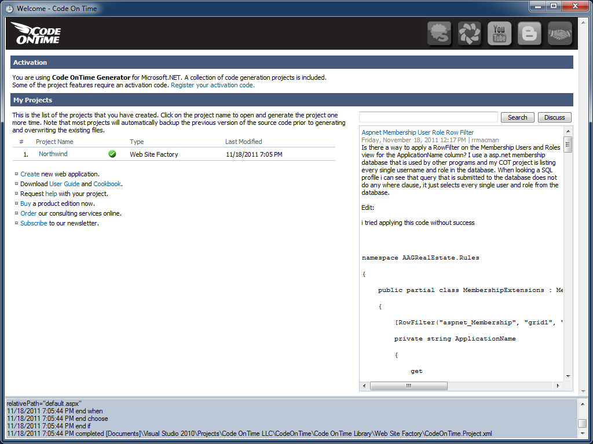Click the handshake partners icon
This screenshot has height=444, width=593.
(560, 33)
